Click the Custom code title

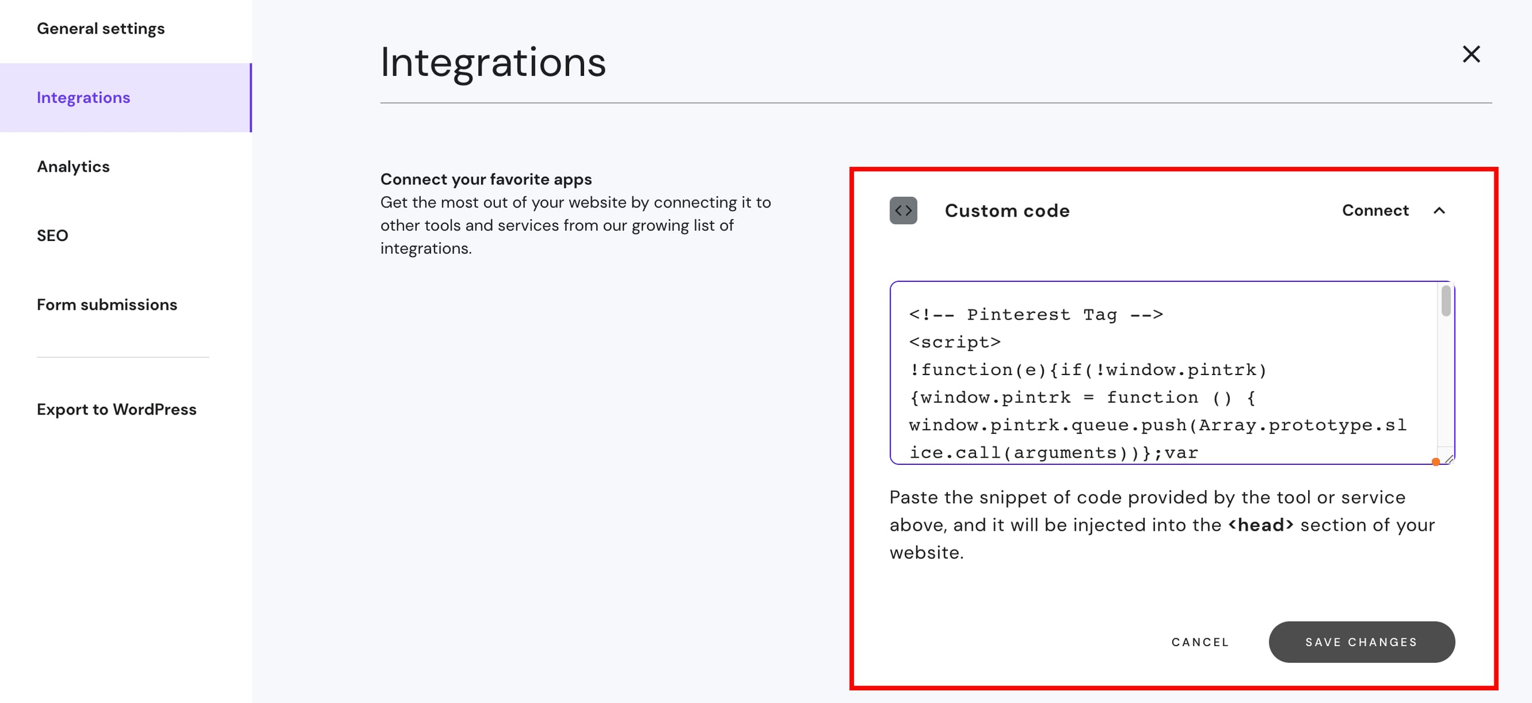pos(1007,211)
